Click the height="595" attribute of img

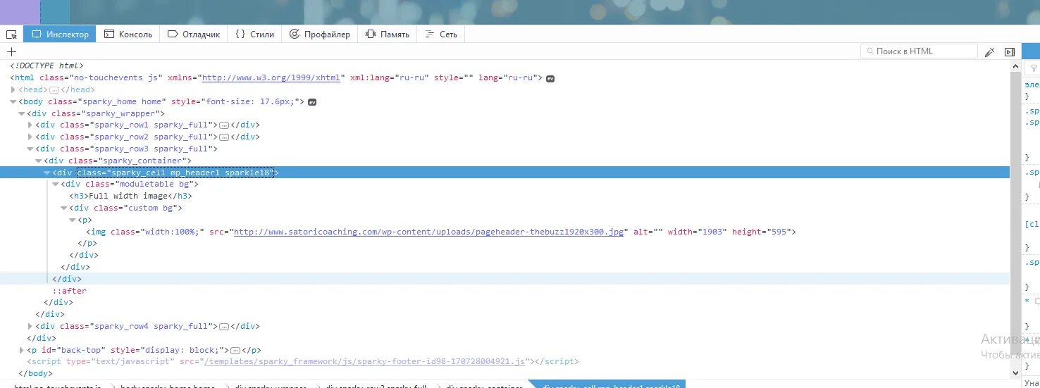click(x=763, y=232)
